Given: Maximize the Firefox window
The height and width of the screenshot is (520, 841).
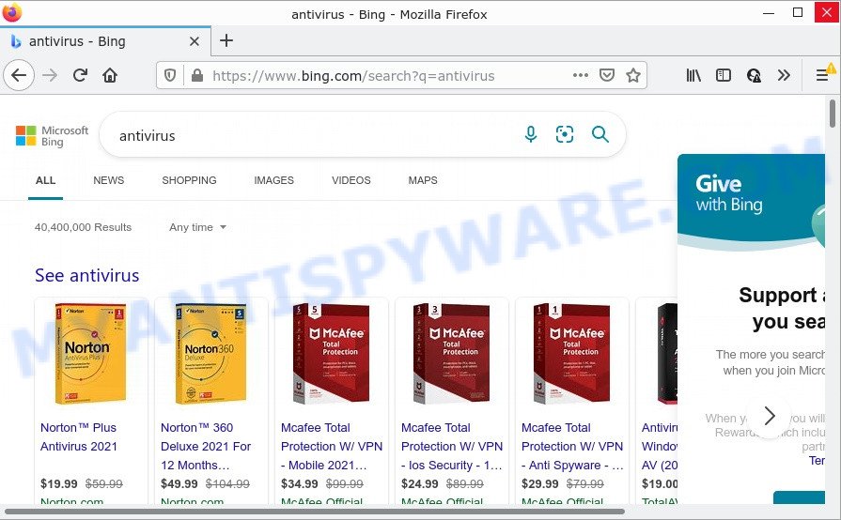Looking at the screenshot, I should click(x=798, y=12).
